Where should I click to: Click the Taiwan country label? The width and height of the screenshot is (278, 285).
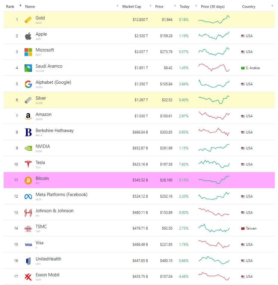(251, 228)
